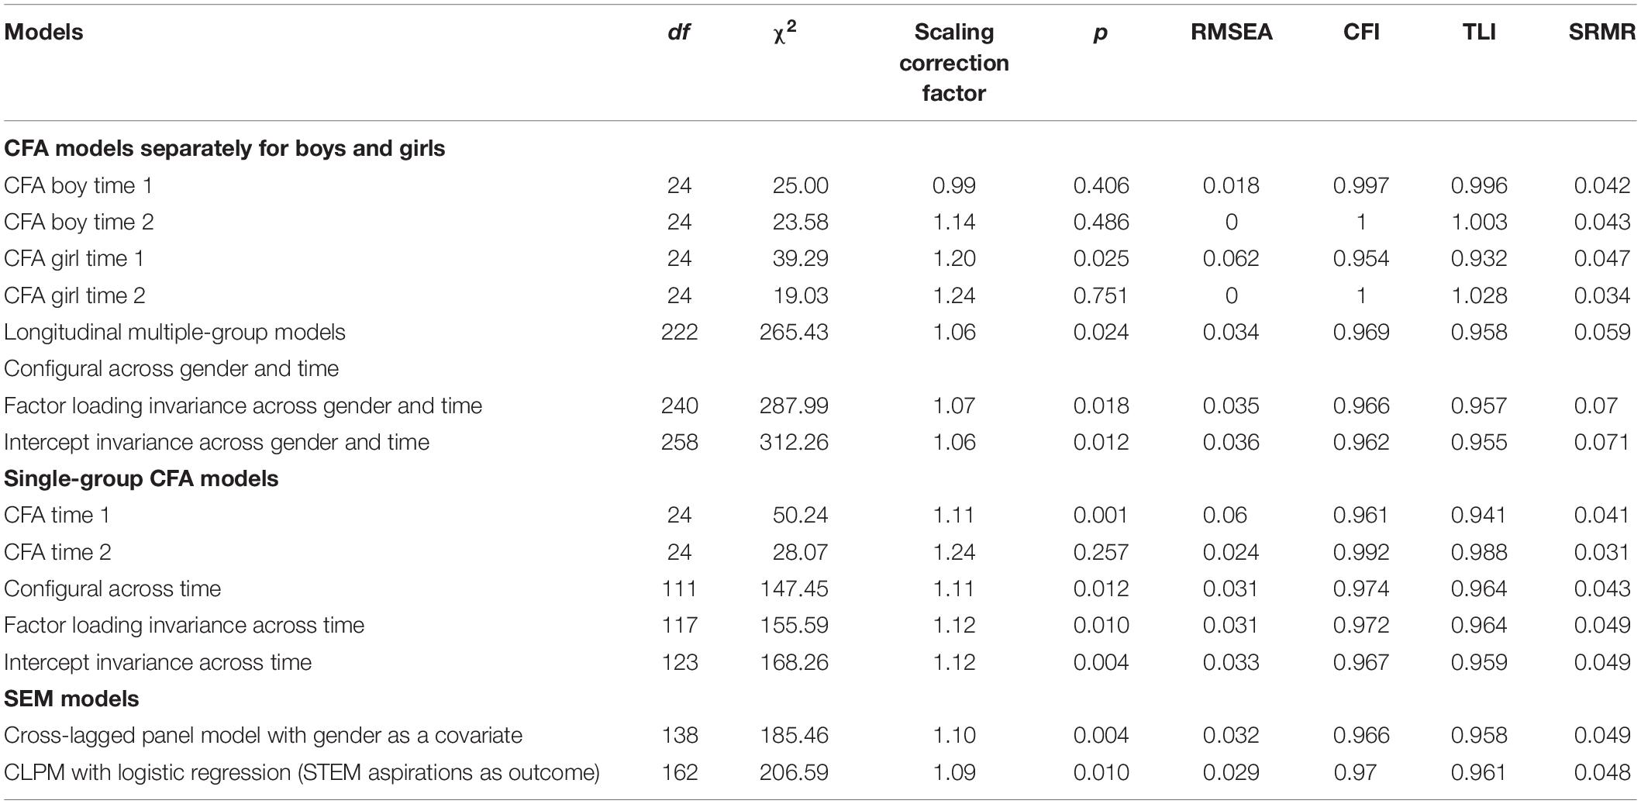This screenshot has height=804, width=1641.
Task: Select Factor loading invariance across gender and time
Action: click(243, 405)
